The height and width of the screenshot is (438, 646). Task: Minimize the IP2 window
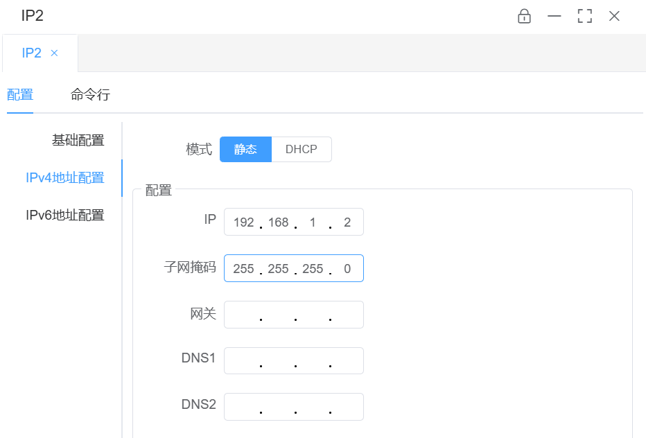point(554,16)
